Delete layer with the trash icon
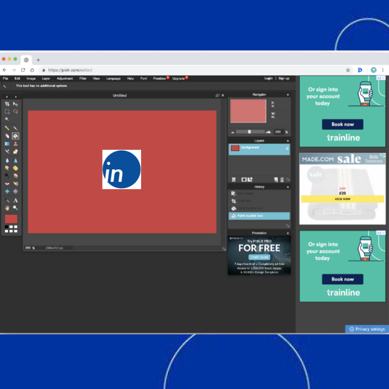This screenshot has width=389, height=389. coord(282,179)
